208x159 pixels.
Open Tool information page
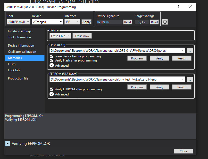19,37
